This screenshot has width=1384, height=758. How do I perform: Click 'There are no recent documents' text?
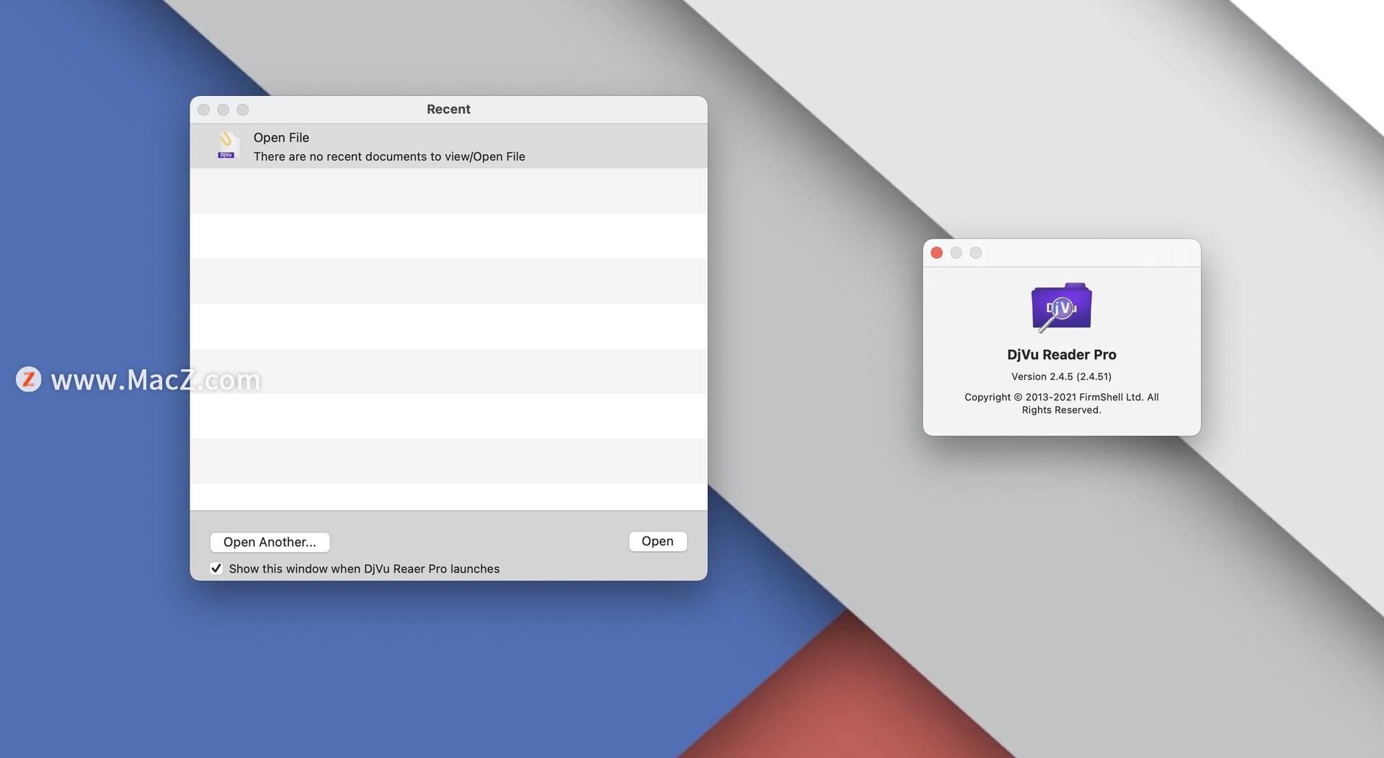coord(389,157)
